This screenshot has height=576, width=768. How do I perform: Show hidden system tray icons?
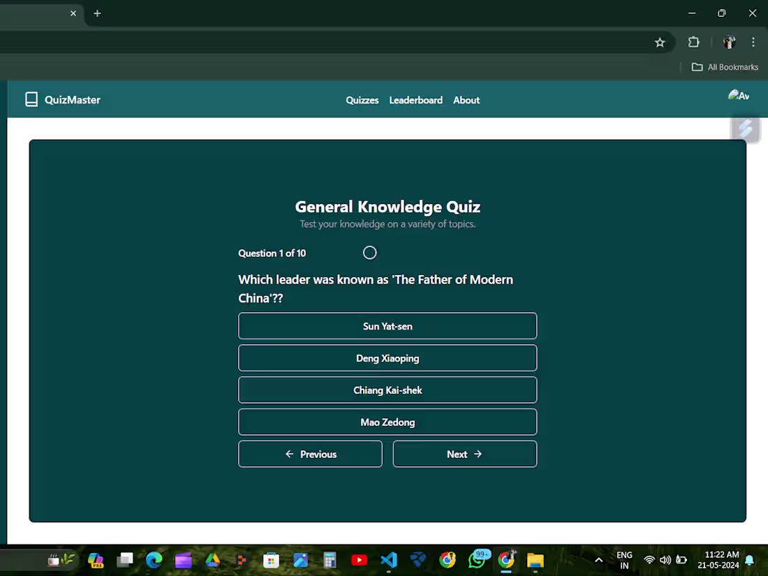[x=598, y=560]
